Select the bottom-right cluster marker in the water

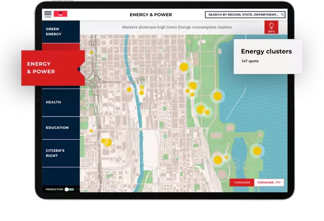(257, 151)
